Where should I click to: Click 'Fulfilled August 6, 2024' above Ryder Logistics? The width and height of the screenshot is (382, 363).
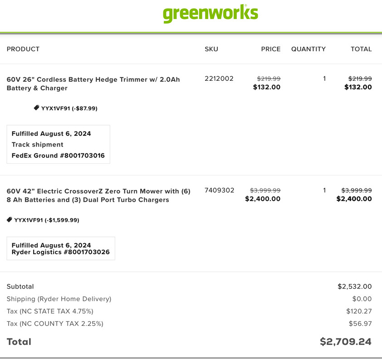pos(51,245)
